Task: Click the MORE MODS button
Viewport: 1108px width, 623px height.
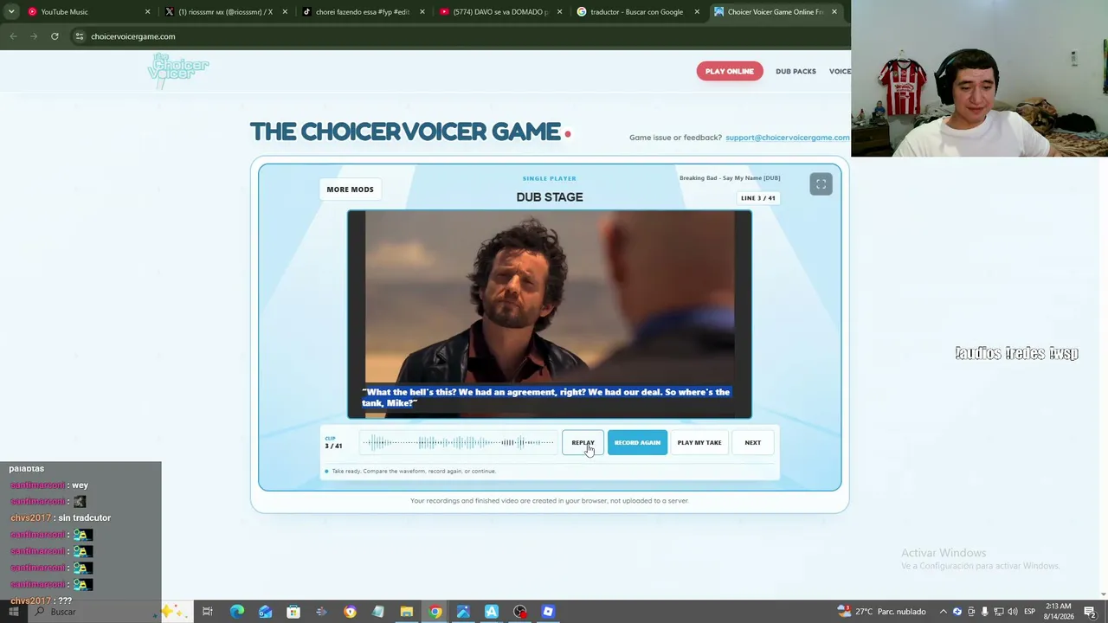Action: [350, 189]
